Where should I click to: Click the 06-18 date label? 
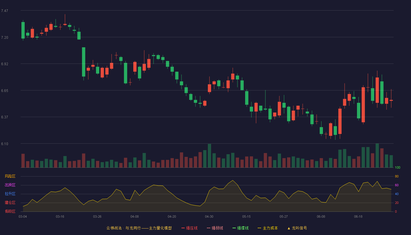pyautogui.click(x=358, y=216)
